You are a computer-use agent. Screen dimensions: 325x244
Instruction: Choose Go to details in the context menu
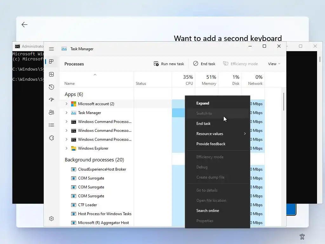pyautogui.click(x=217, y=190)
